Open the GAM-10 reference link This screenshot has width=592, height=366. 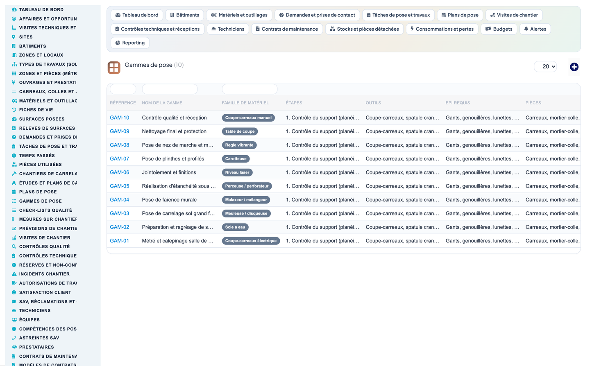[x=120, y=117]
